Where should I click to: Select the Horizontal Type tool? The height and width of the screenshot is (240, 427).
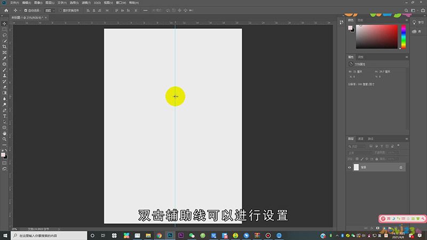(x=4, y=116)
